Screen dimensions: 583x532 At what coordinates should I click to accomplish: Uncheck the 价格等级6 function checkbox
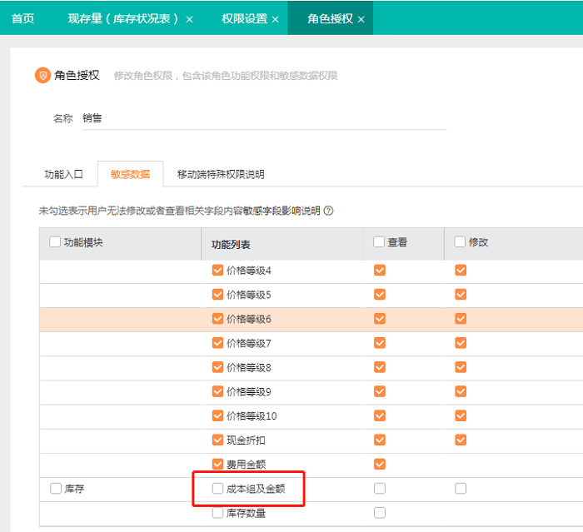click(x=218, y=319)
